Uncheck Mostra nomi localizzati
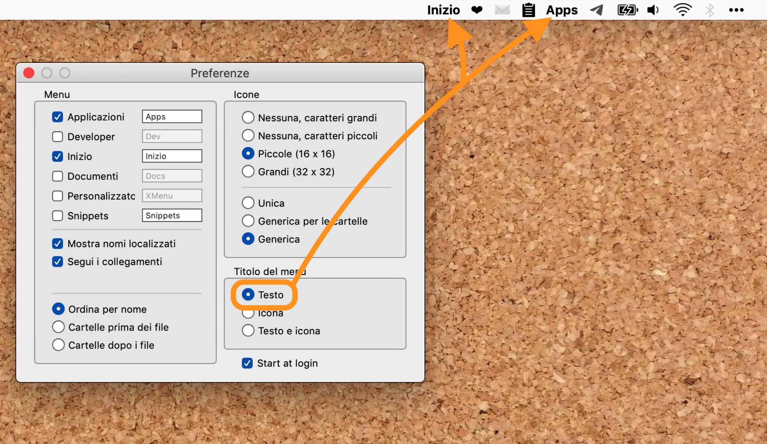 point(58,244)
